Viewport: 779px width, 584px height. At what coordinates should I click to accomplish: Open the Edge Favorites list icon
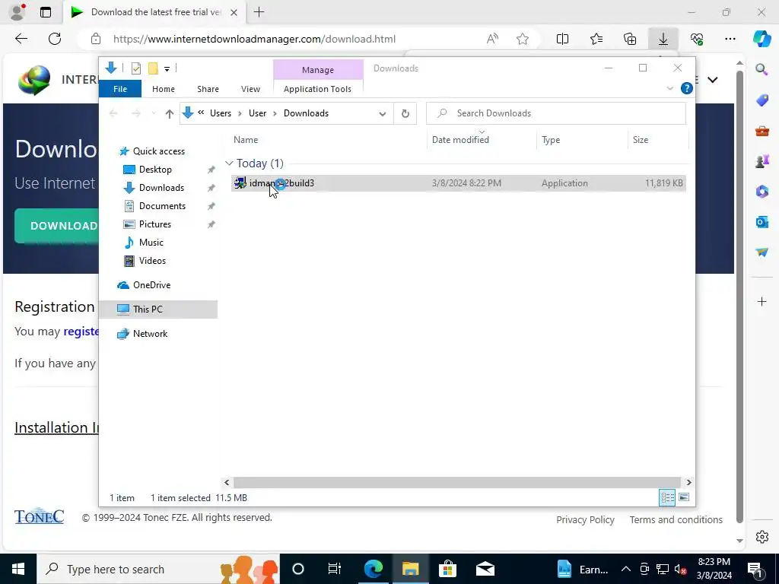[596, 39]
